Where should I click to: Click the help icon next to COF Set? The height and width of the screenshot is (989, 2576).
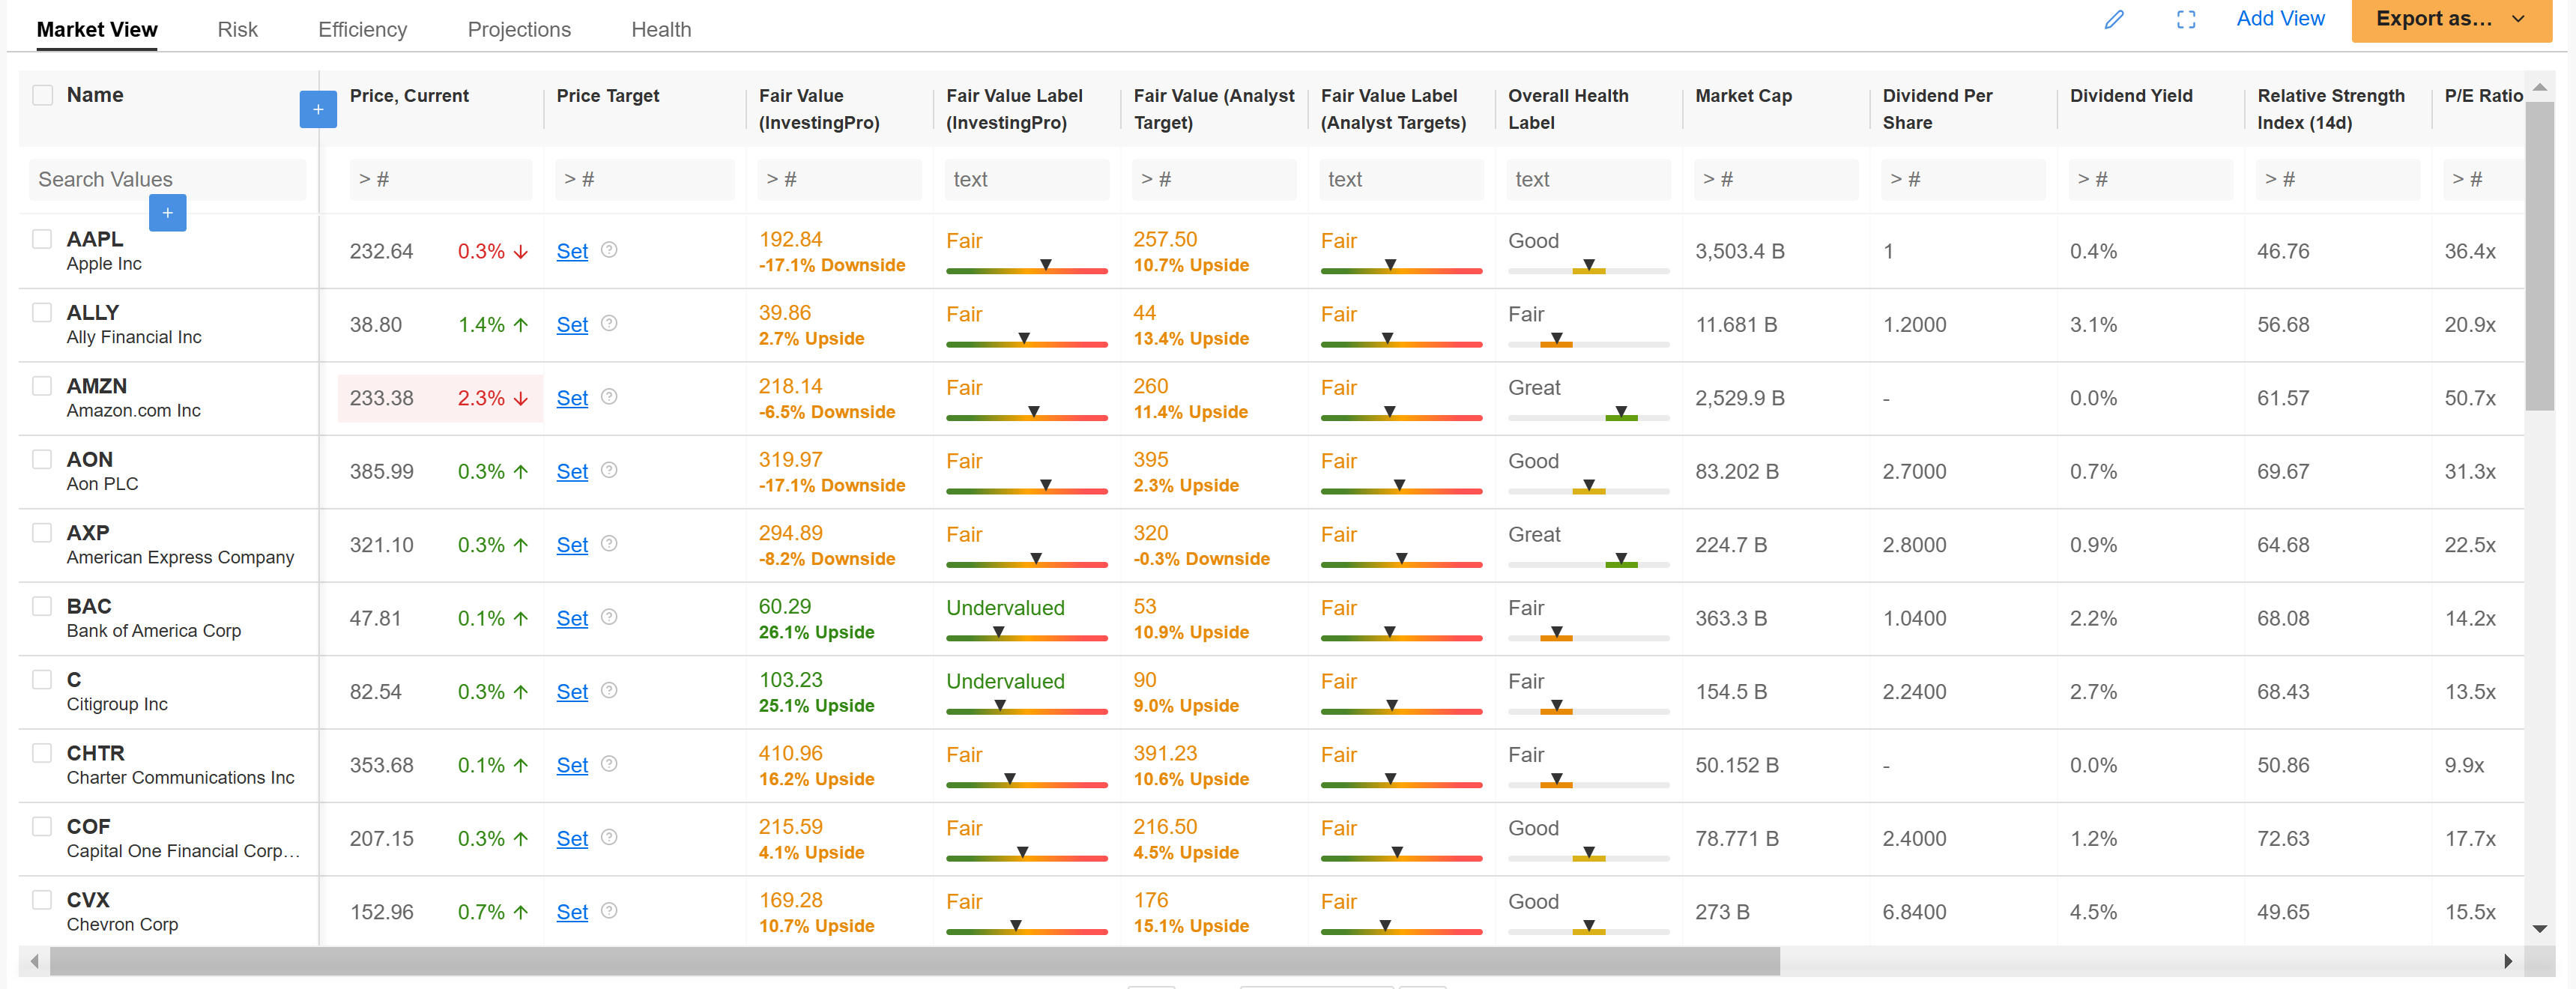tap(609, 837)
